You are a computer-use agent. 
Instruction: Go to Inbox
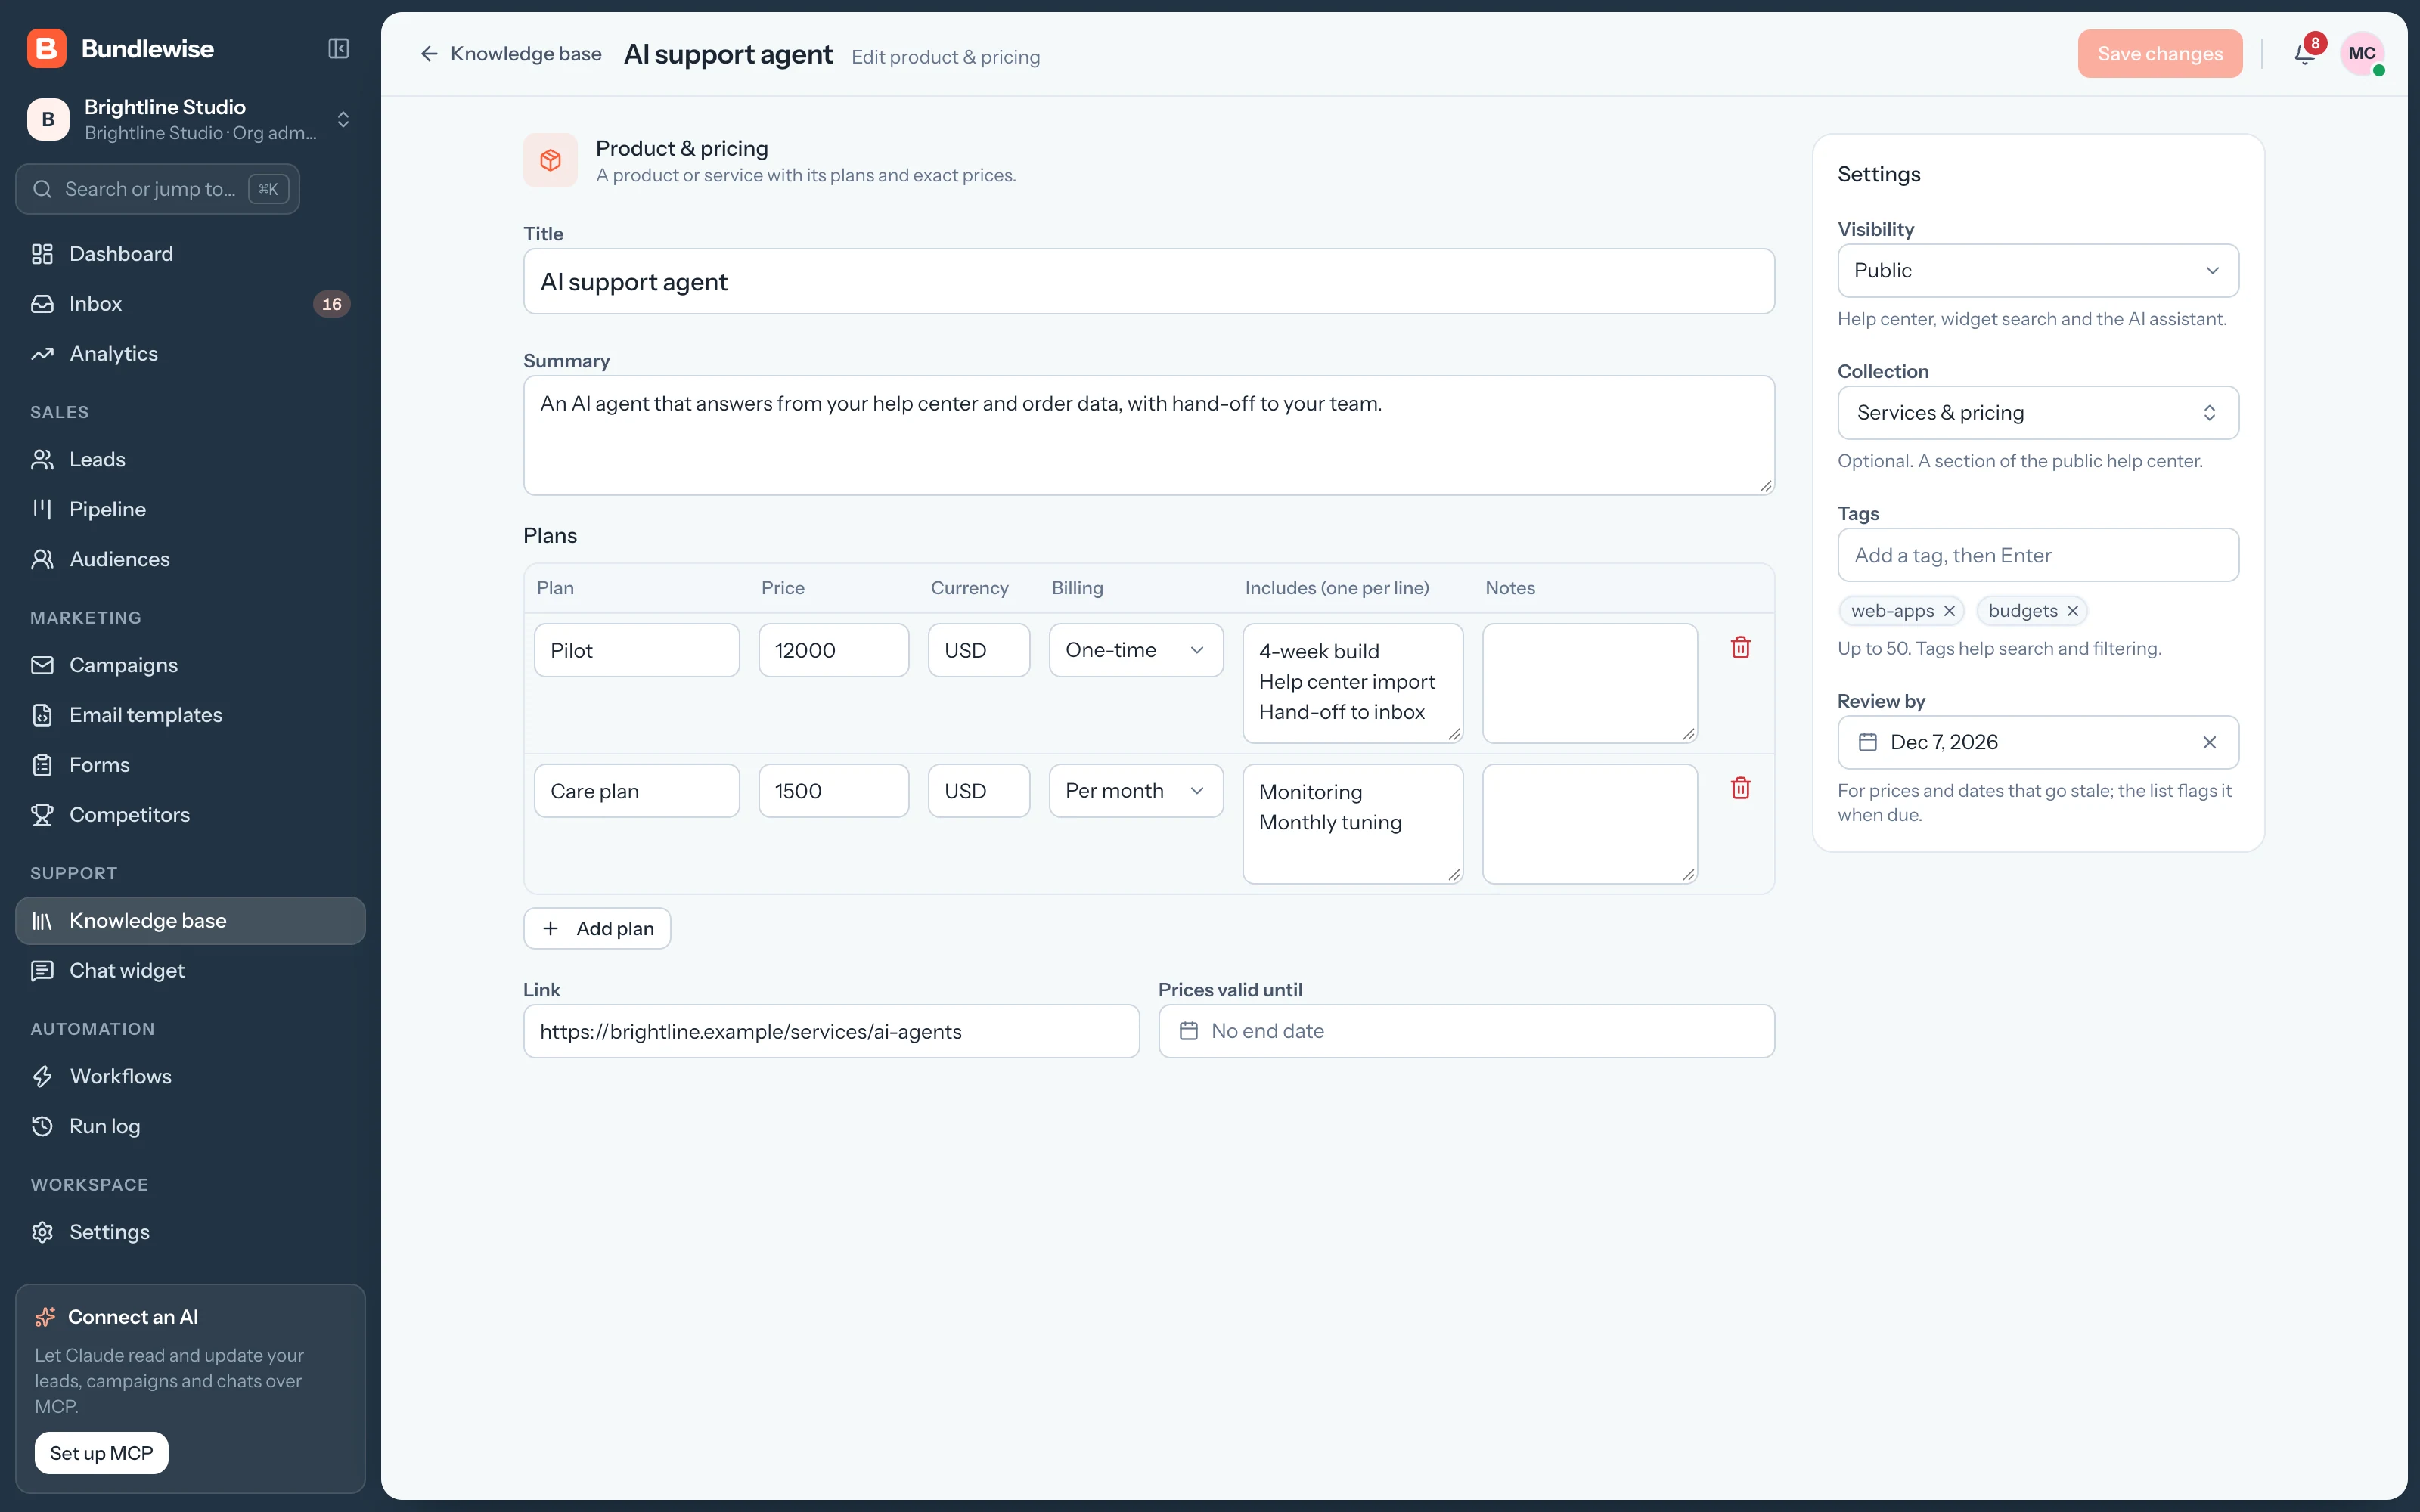(x=190, y=304)
